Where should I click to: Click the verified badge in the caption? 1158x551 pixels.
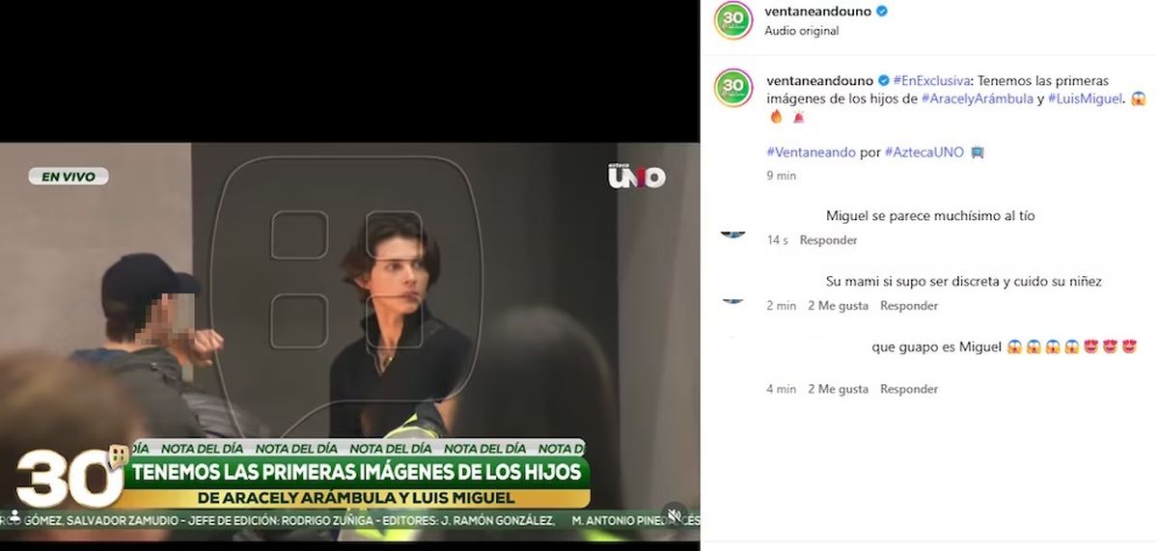(x=883, y=80)
